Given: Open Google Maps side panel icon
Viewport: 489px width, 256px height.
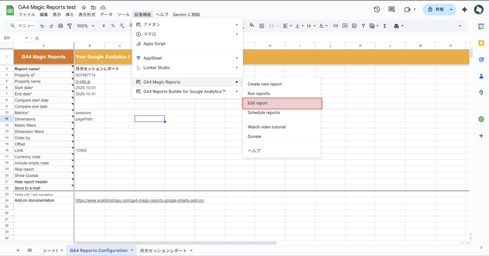Looking at the screenshot, I should (481, 93).
